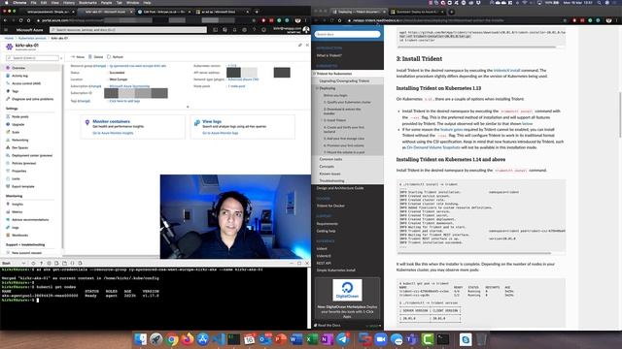Click Cloud Shell upload/download files icon
This screenshot has width=622, height=349.
[x=56, y=263]
